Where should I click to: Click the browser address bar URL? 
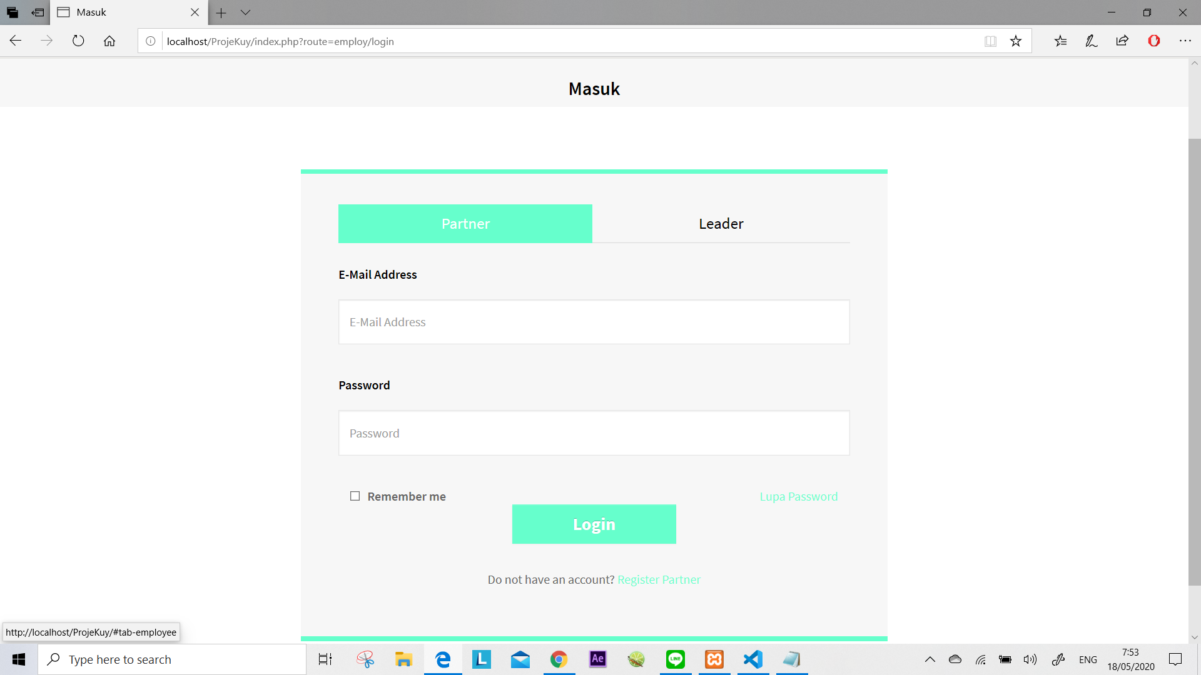pyautogui.click(x=280, y=41)
